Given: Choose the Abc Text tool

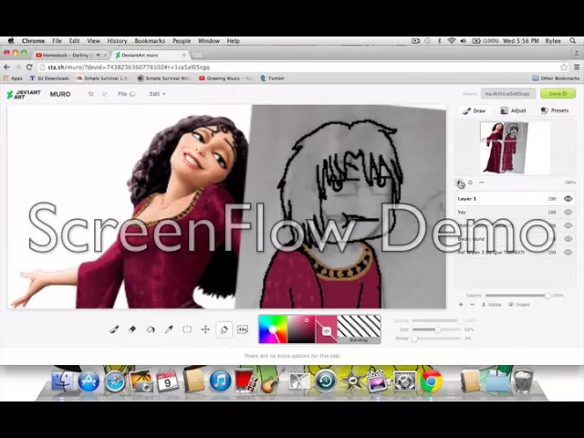Looking at the screenshot, I should click(243, 329).
